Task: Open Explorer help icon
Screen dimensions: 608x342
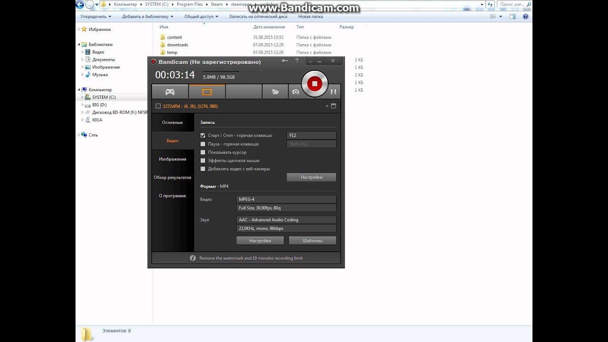Action: (x=526, y=16)
